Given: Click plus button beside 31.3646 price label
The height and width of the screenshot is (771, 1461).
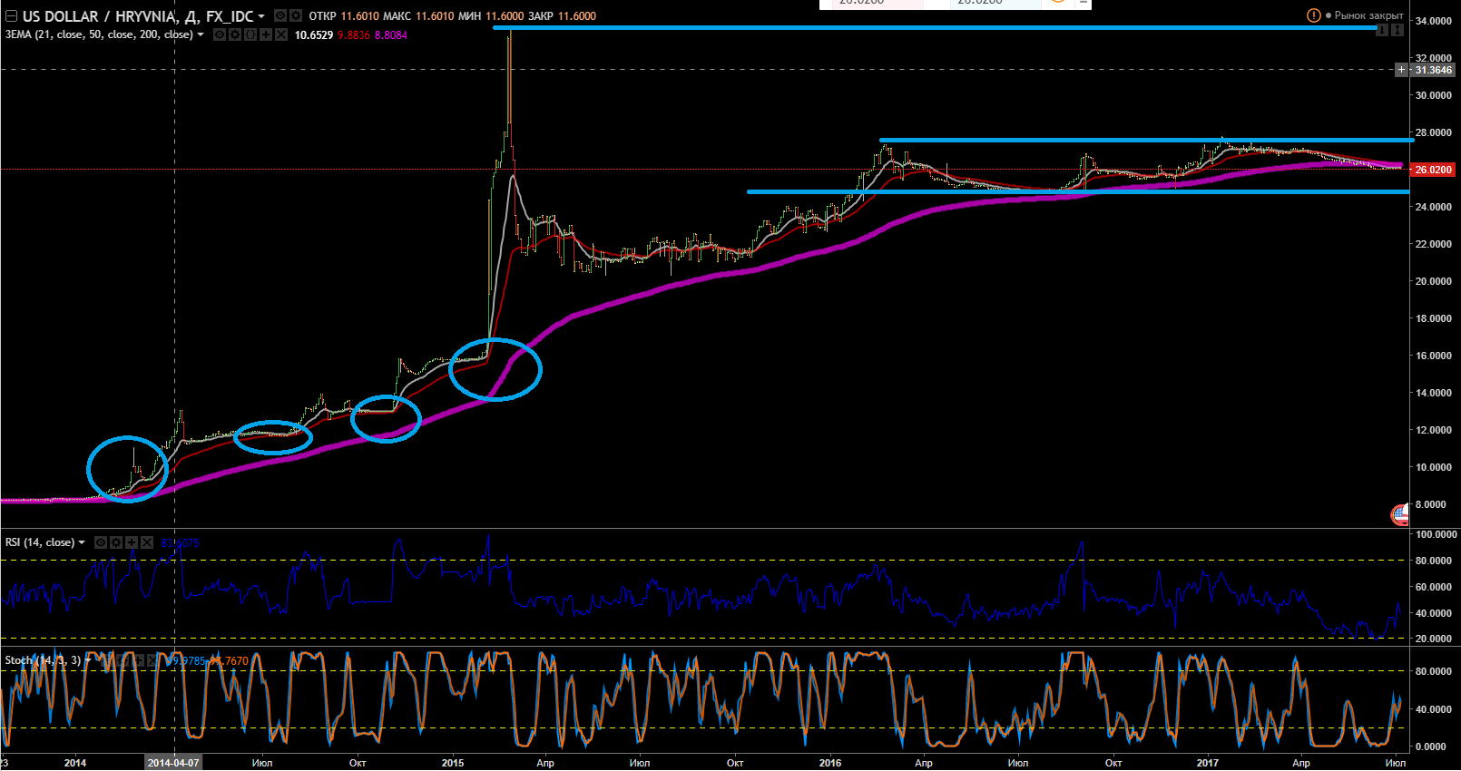Looking at the screenshot, I should [x=1402, y=70].
